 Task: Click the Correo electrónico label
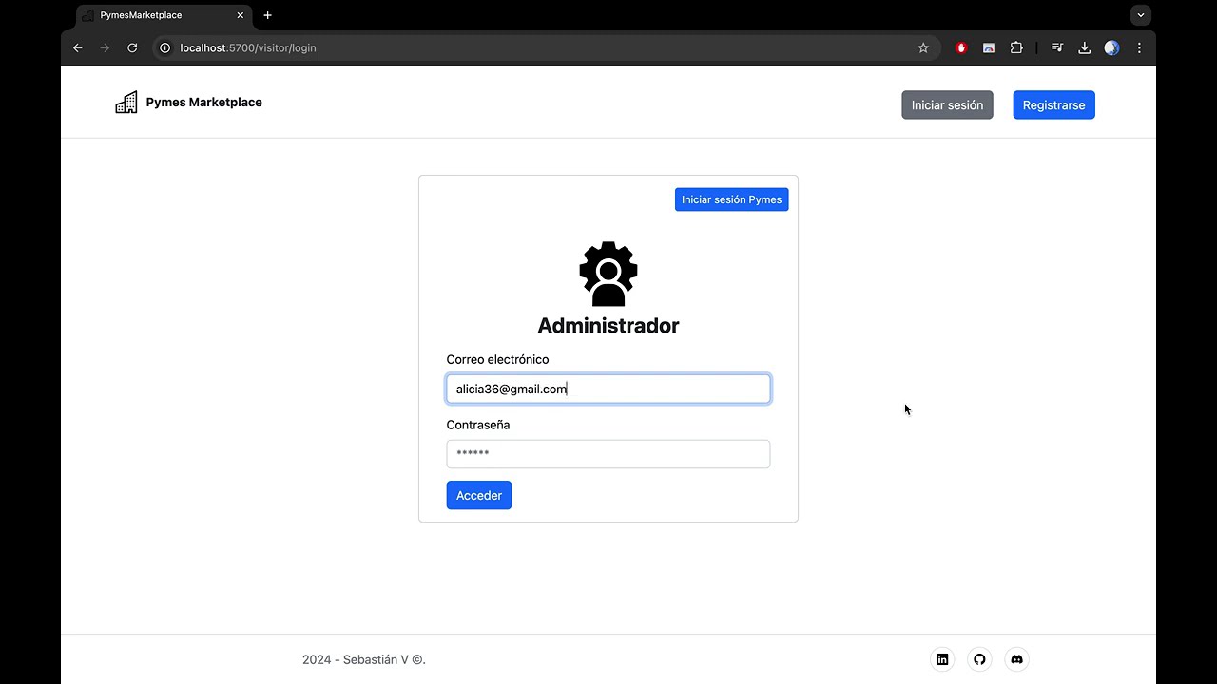(x=497, y=359)
